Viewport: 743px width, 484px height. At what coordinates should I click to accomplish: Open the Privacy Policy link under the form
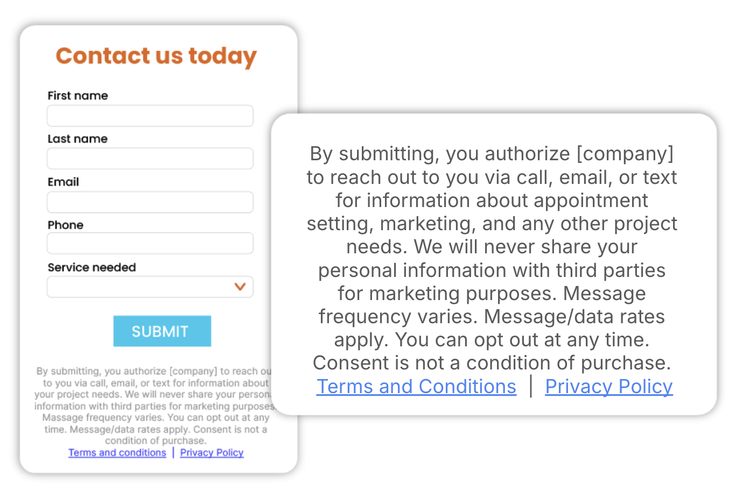(x=211, y=452)
